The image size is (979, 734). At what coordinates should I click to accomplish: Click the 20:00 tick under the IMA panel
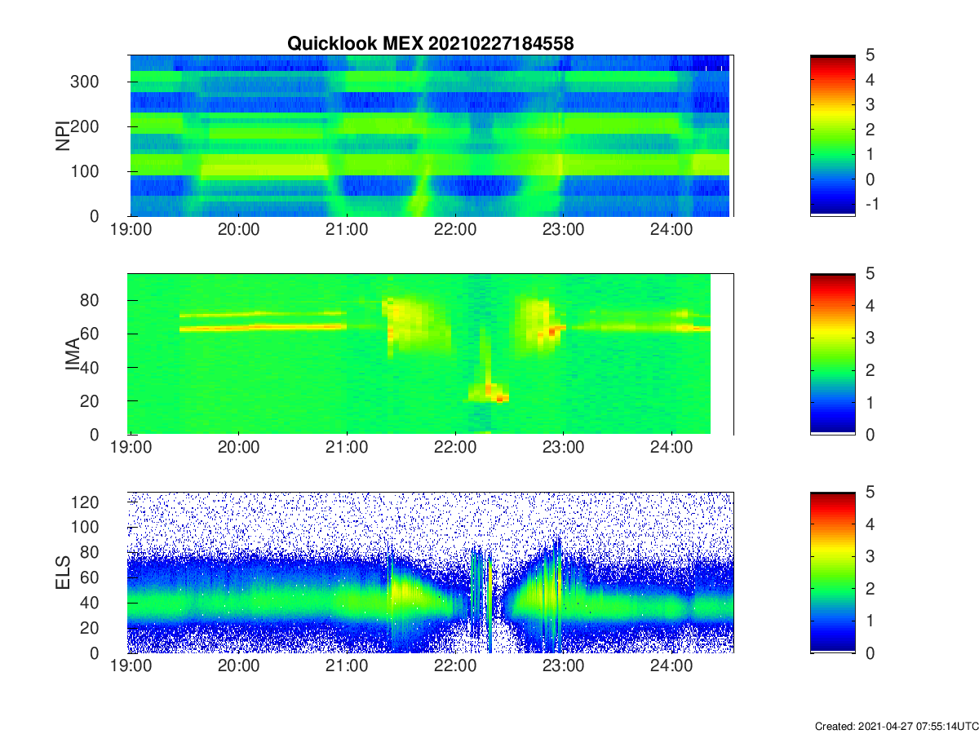[x=239, y=448]
